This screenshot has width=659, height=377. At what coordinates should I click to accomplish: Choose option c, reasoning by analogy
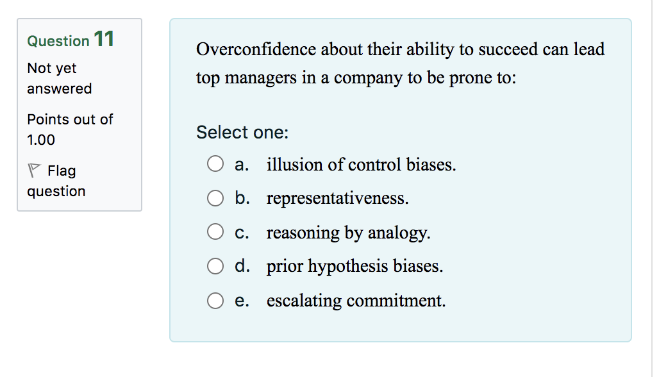point(215,231)
